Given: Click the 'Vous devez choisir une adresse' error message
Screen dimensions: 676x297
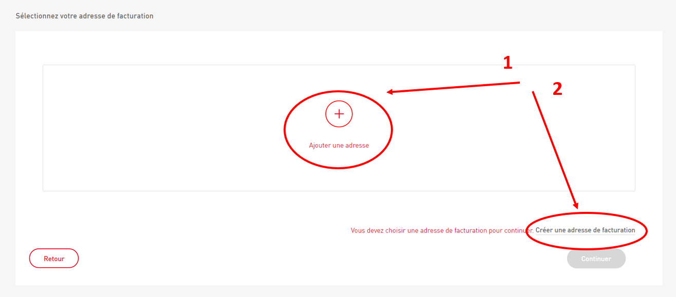Looking at the screenshot, I should 442,230.
